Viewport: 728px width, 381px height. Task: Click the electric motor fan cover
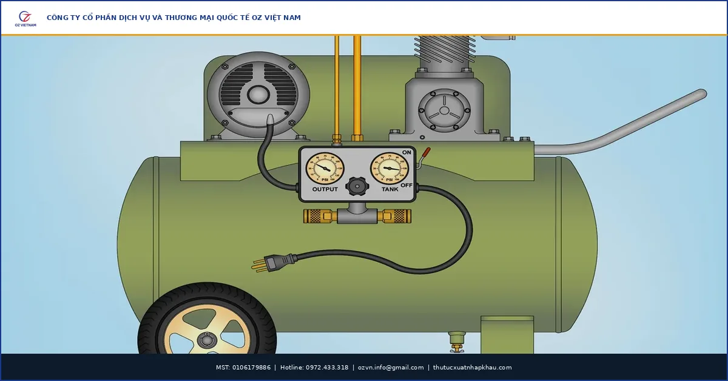[258, 95]
